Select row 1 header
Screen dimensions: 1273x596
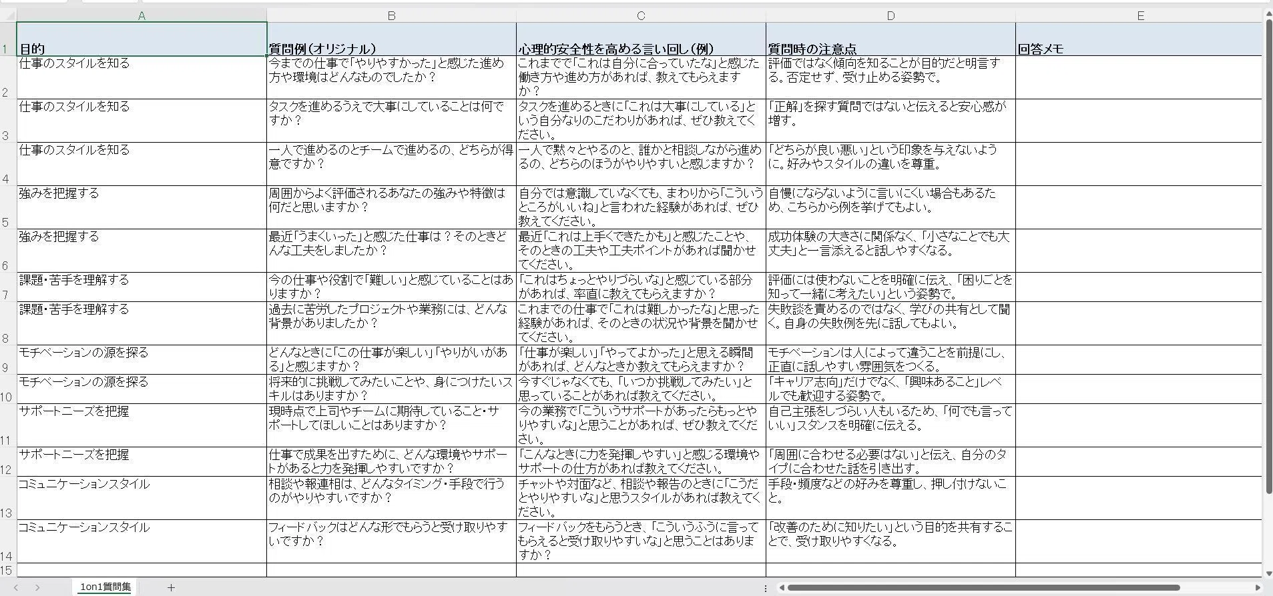point(8,39)
